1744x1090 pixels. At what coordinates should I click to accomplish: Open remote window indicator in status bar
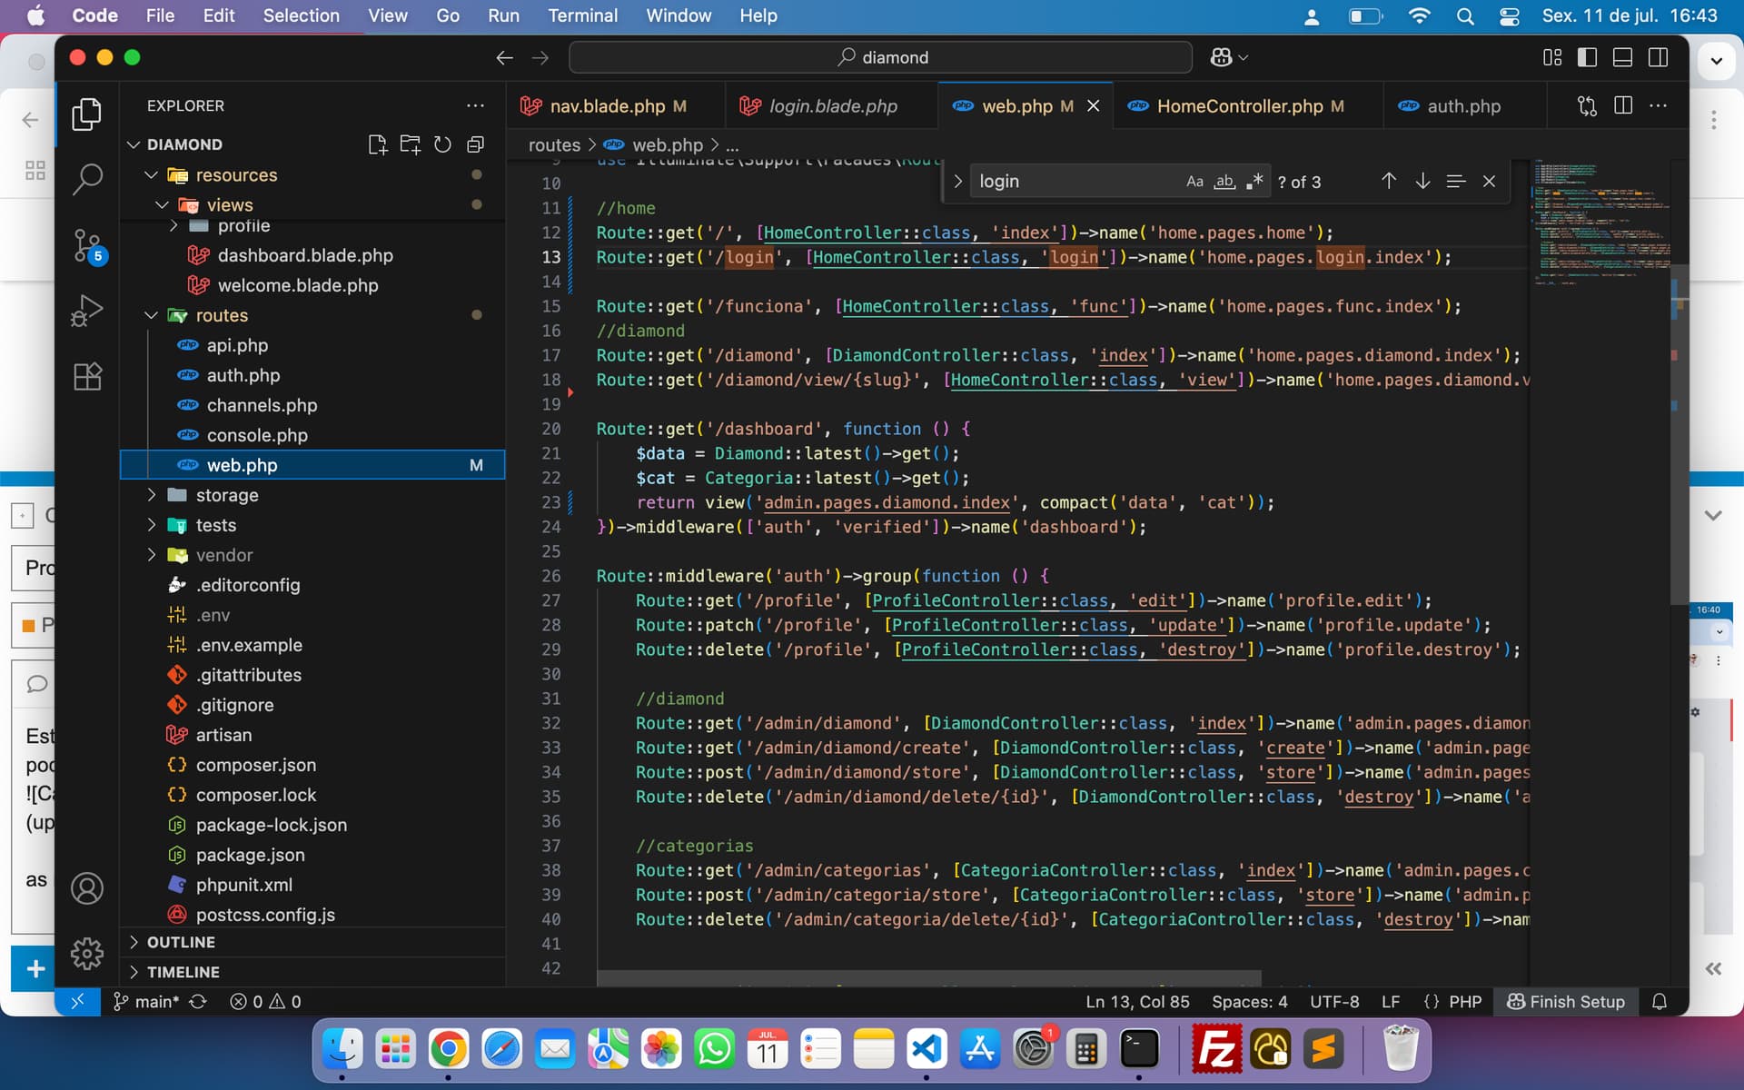(x=77, y=1001)
